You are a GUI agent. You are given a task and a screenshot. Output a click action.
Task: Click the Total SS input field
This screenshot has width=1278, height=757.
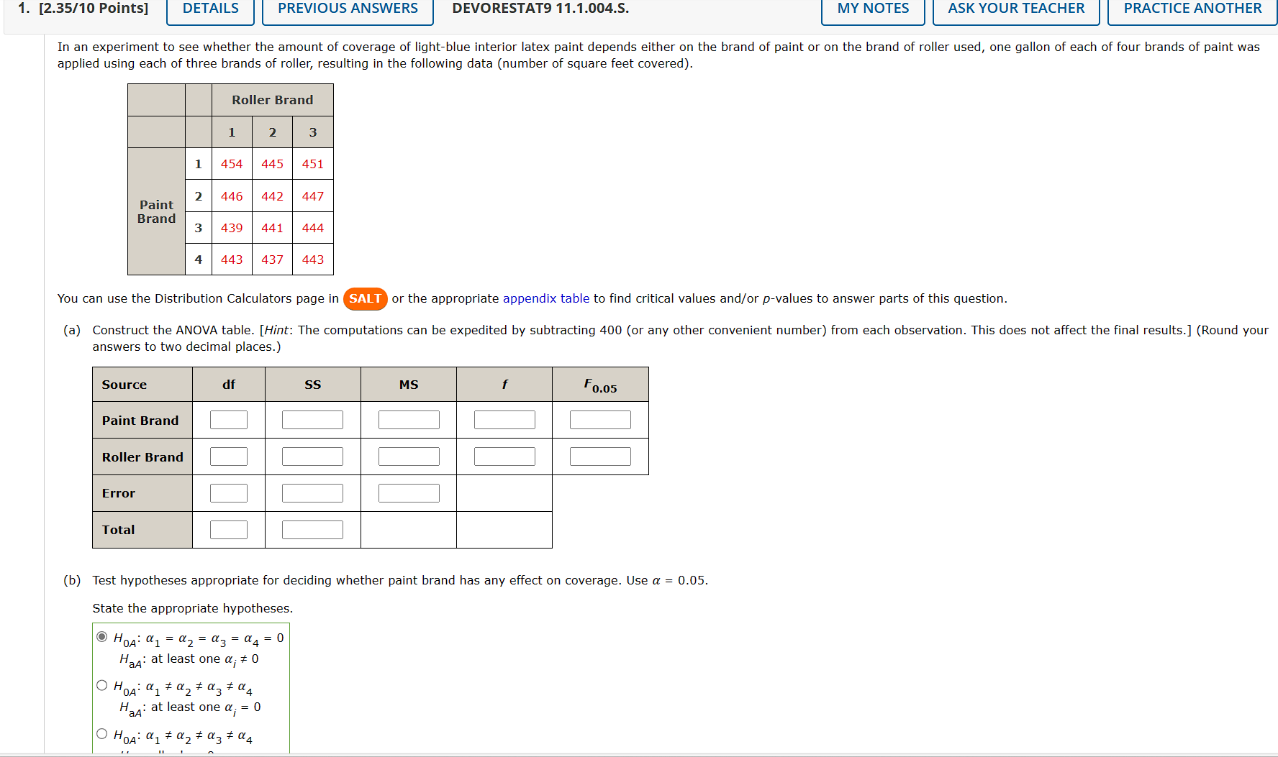[312, 529]
